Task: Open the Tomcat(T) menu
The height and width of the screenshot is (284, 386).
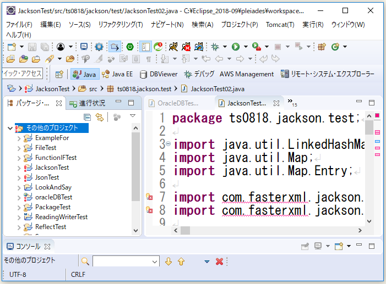Action: 280,25
